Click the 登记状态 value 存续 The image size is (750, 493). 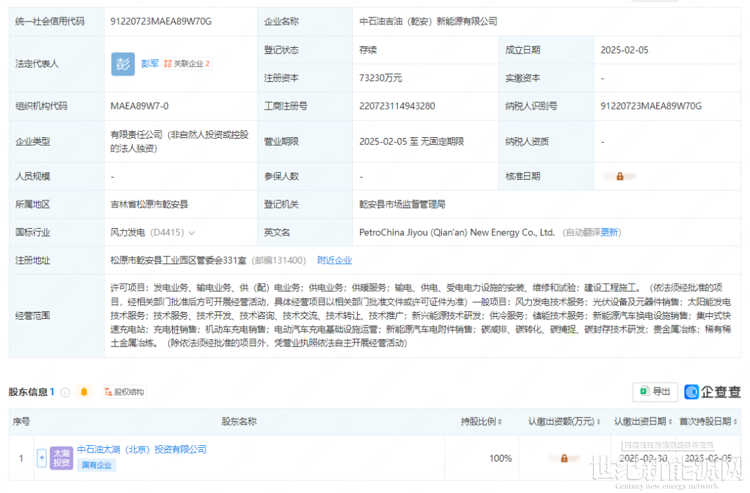[368, 50]
